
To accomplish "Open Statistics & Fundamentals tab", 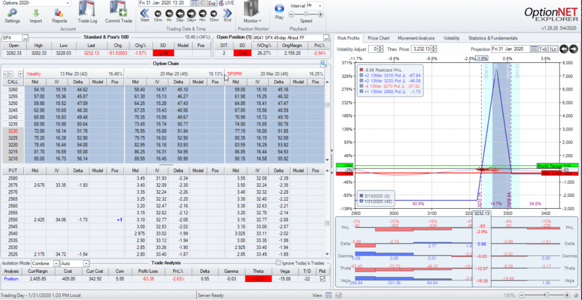I will pyautogui.click(x=493, y=38).
